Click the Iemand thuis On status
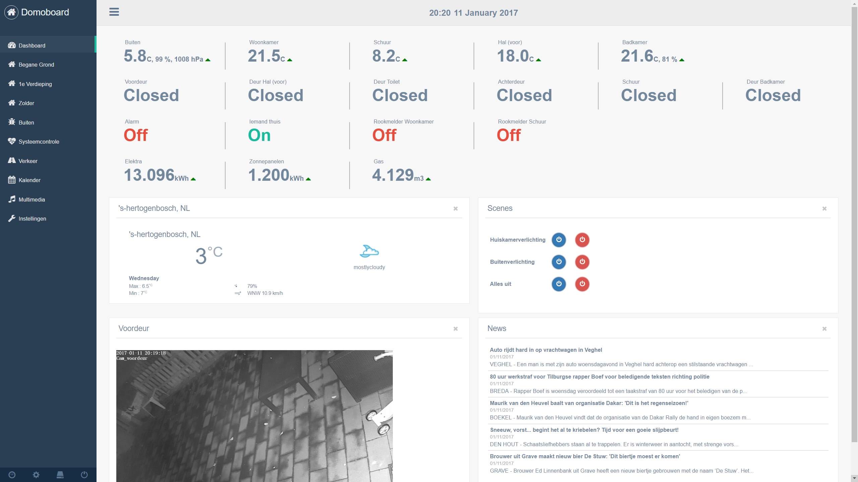The height and width of the screenshot is (482, 858). [x=259, y=135]
